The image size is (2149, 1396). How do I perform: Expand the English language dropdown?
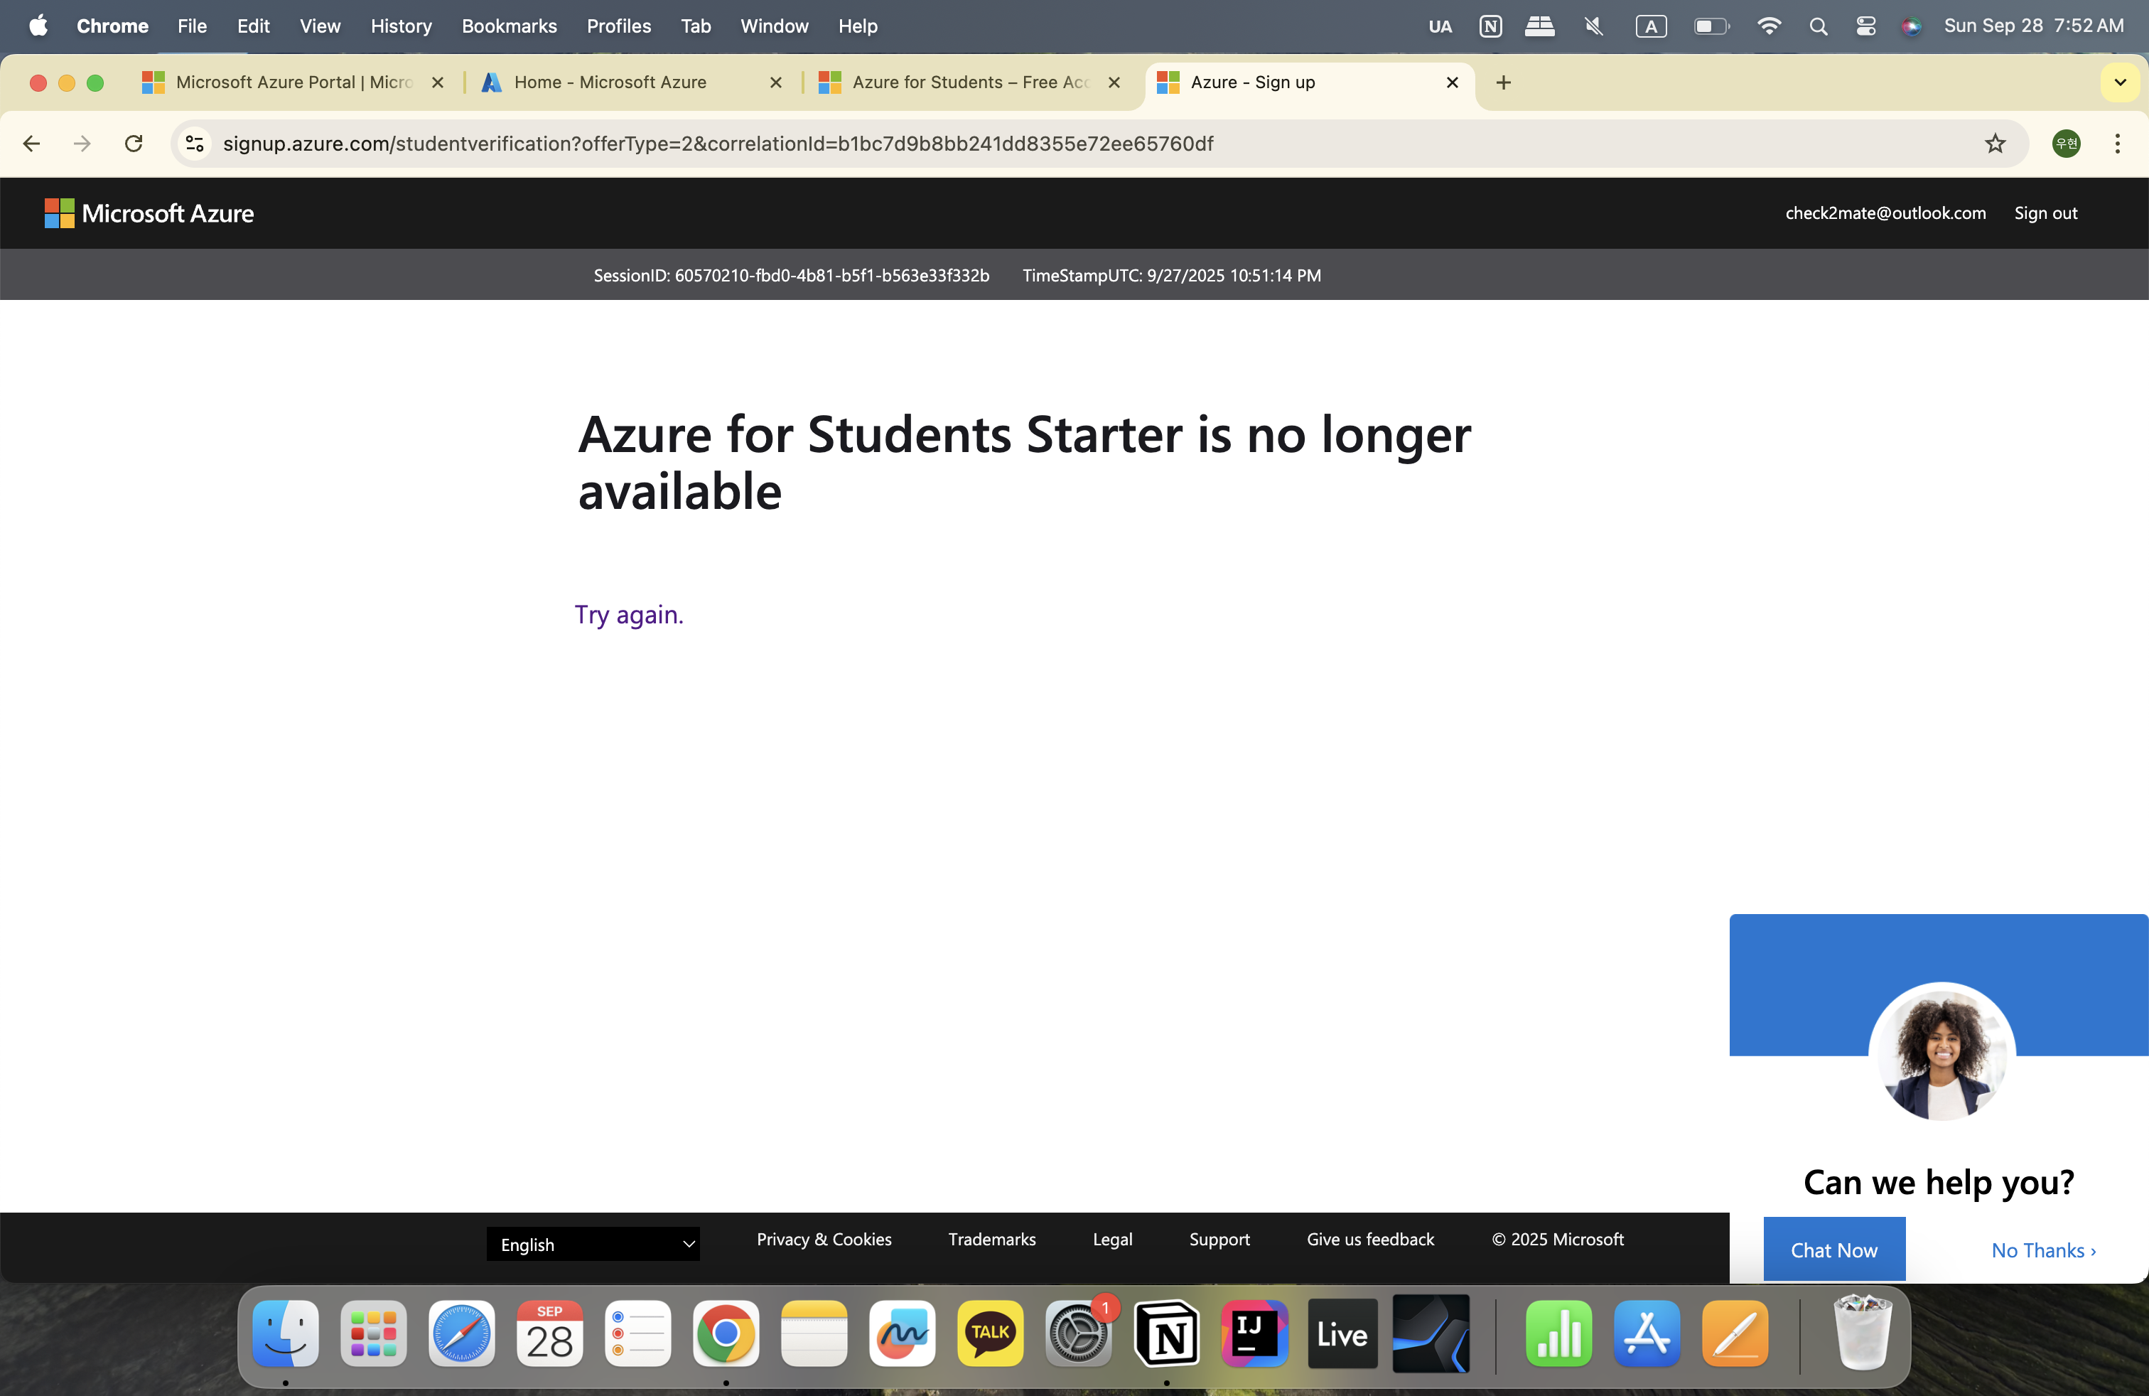coord(593,1245)
